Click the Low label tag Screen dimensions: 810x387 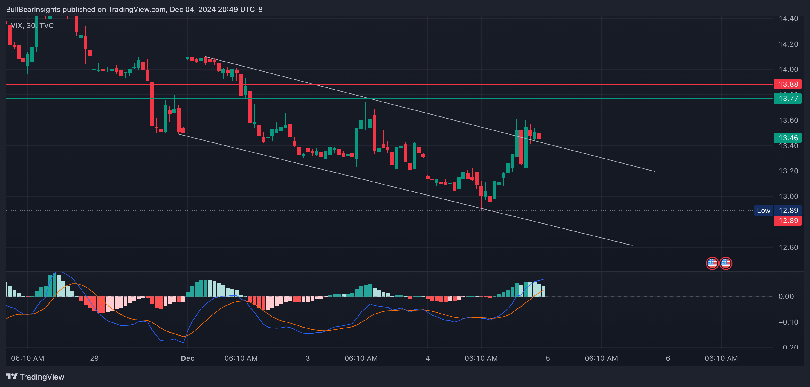(763, 211)
